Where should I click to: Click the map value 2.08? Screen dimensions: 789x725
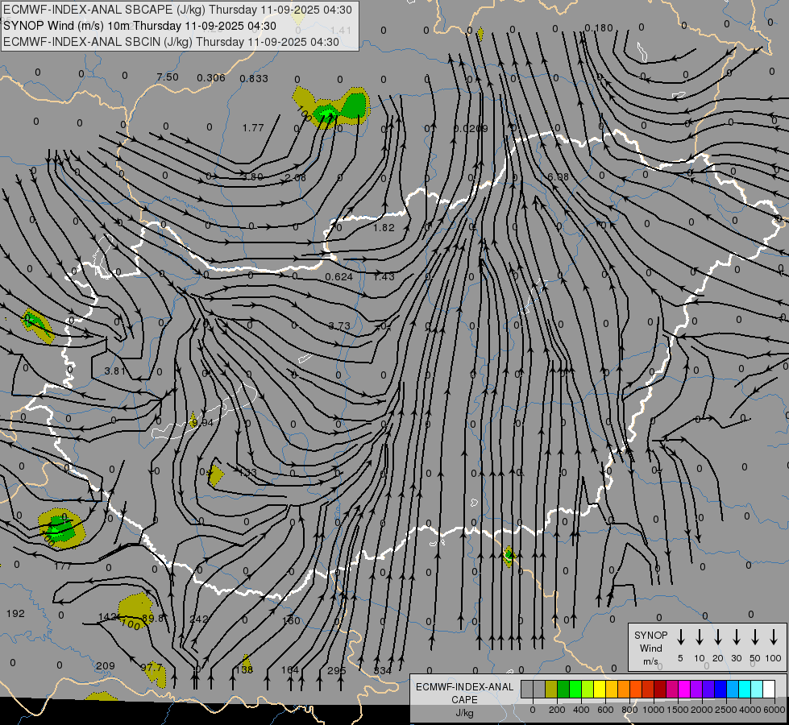pyautogui.click(x=296, y=177)
